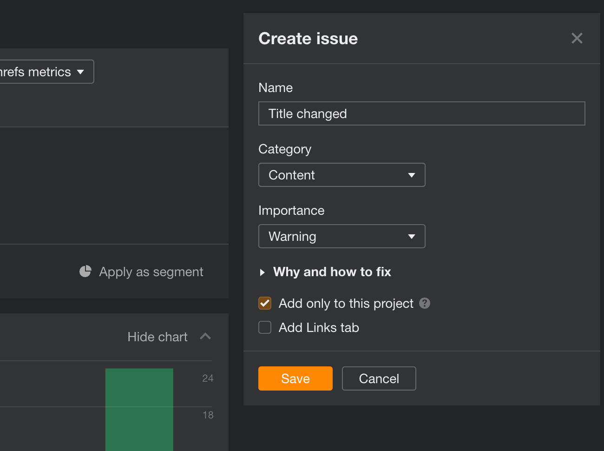Enable the Add Links tab checkbox
Screen dimensions: 604x451
[x=265, y=327]
